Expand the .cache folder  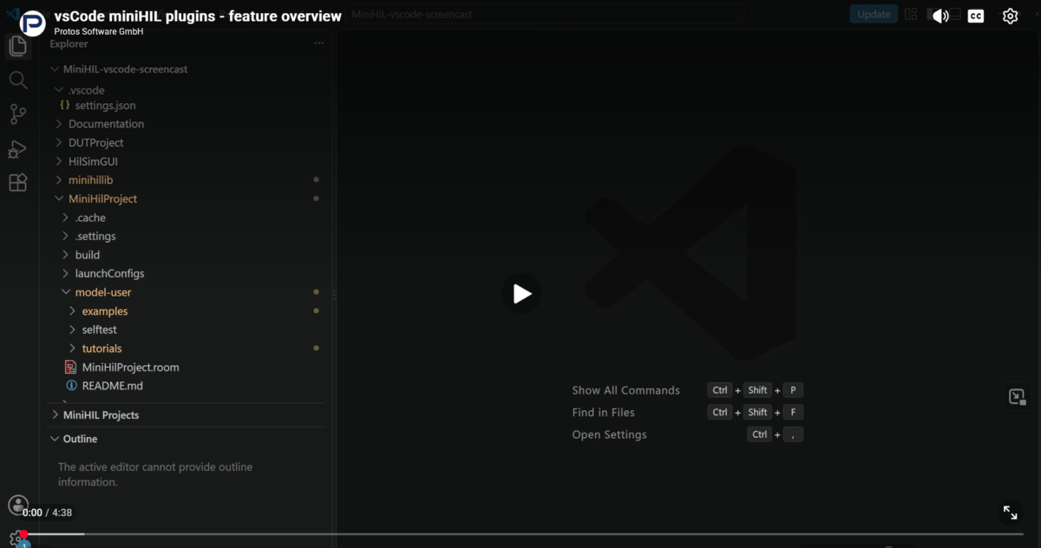tap(89, 218)
